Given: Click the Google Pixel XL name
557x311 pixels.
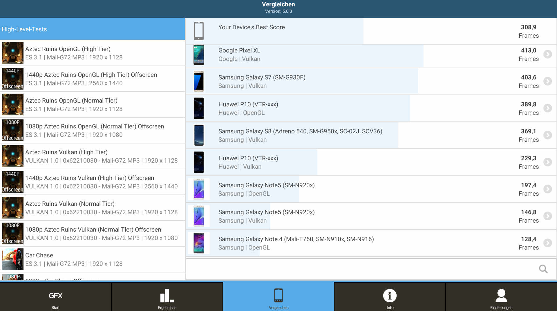Looking at the screenshot, I should (239, 50).
